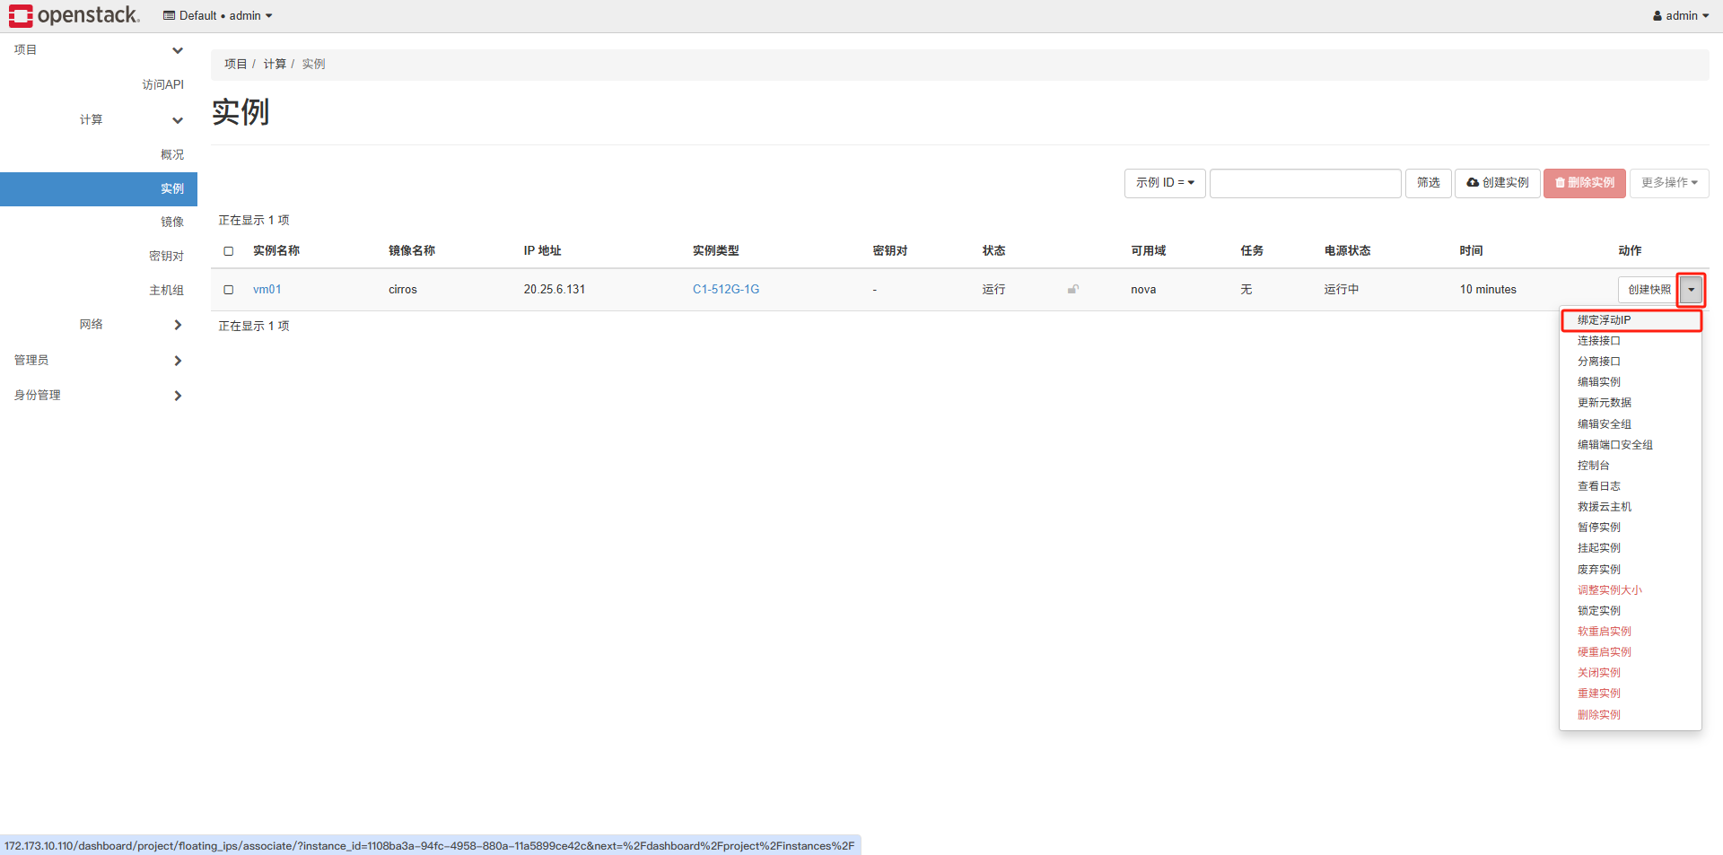The image size is (1723, 855).
Task: Choose 绑定浮动IP from the actions menu
Action: (x=1631, y=320)
